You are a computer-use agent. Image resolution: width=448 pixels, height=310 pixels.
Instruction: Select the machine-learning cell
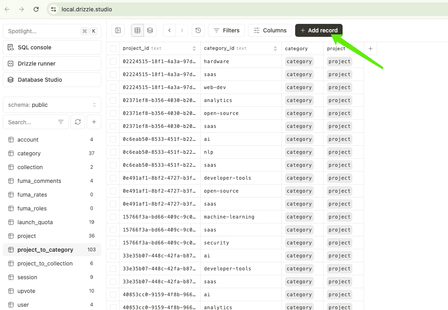click(241, 217)
